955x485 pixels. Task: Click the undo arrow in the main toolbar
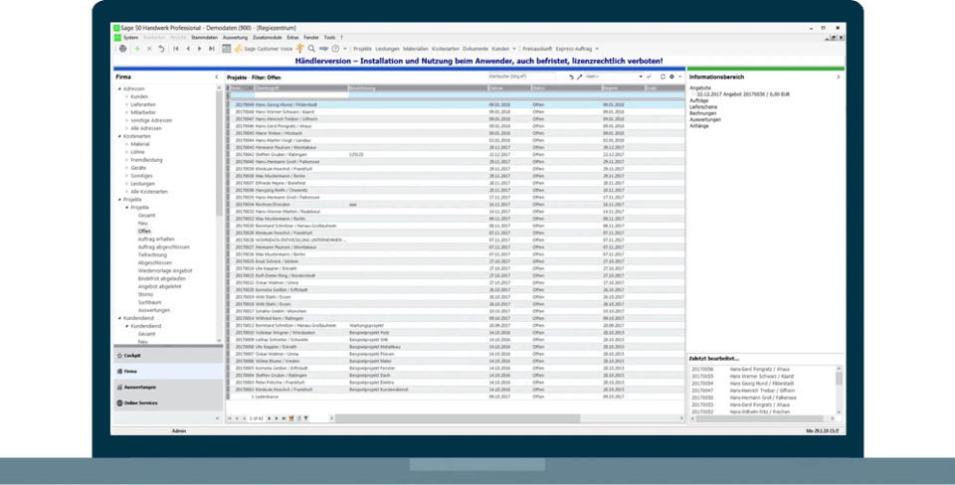point(161,49)
